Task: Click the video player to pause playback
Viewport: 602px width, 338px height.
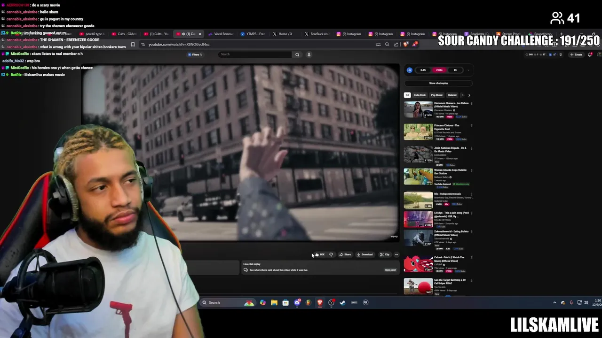Action: (240, 153)
